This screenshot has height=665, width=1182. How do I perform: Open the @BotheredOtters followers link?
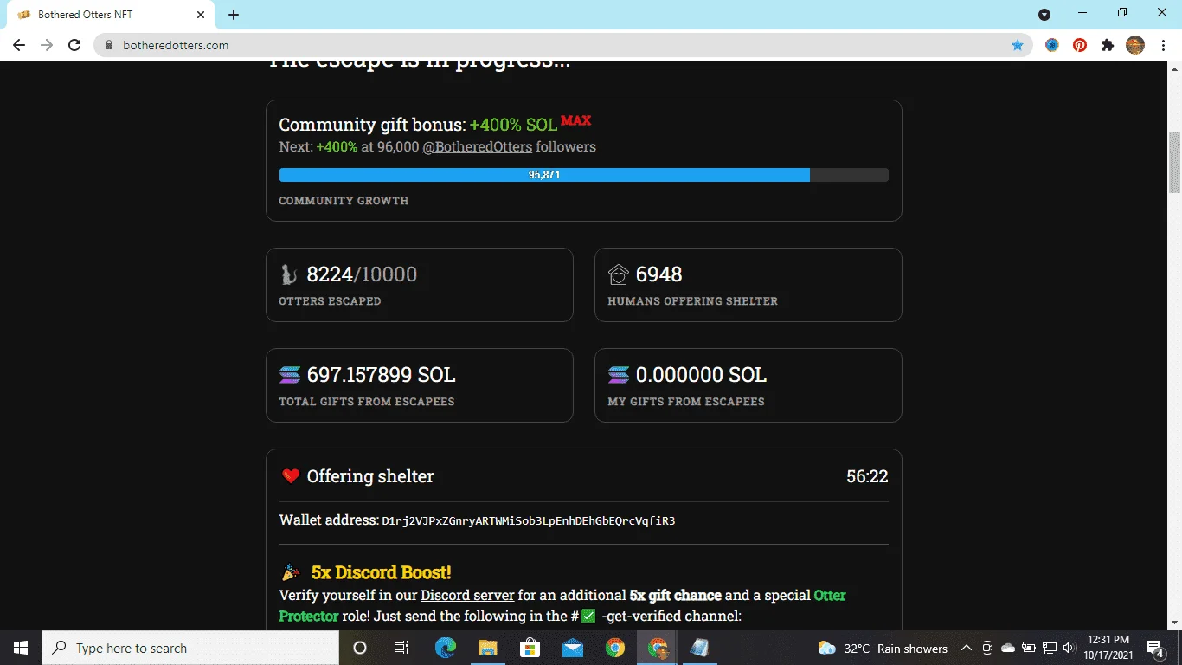pyautogui.click(x=477, y=147)
